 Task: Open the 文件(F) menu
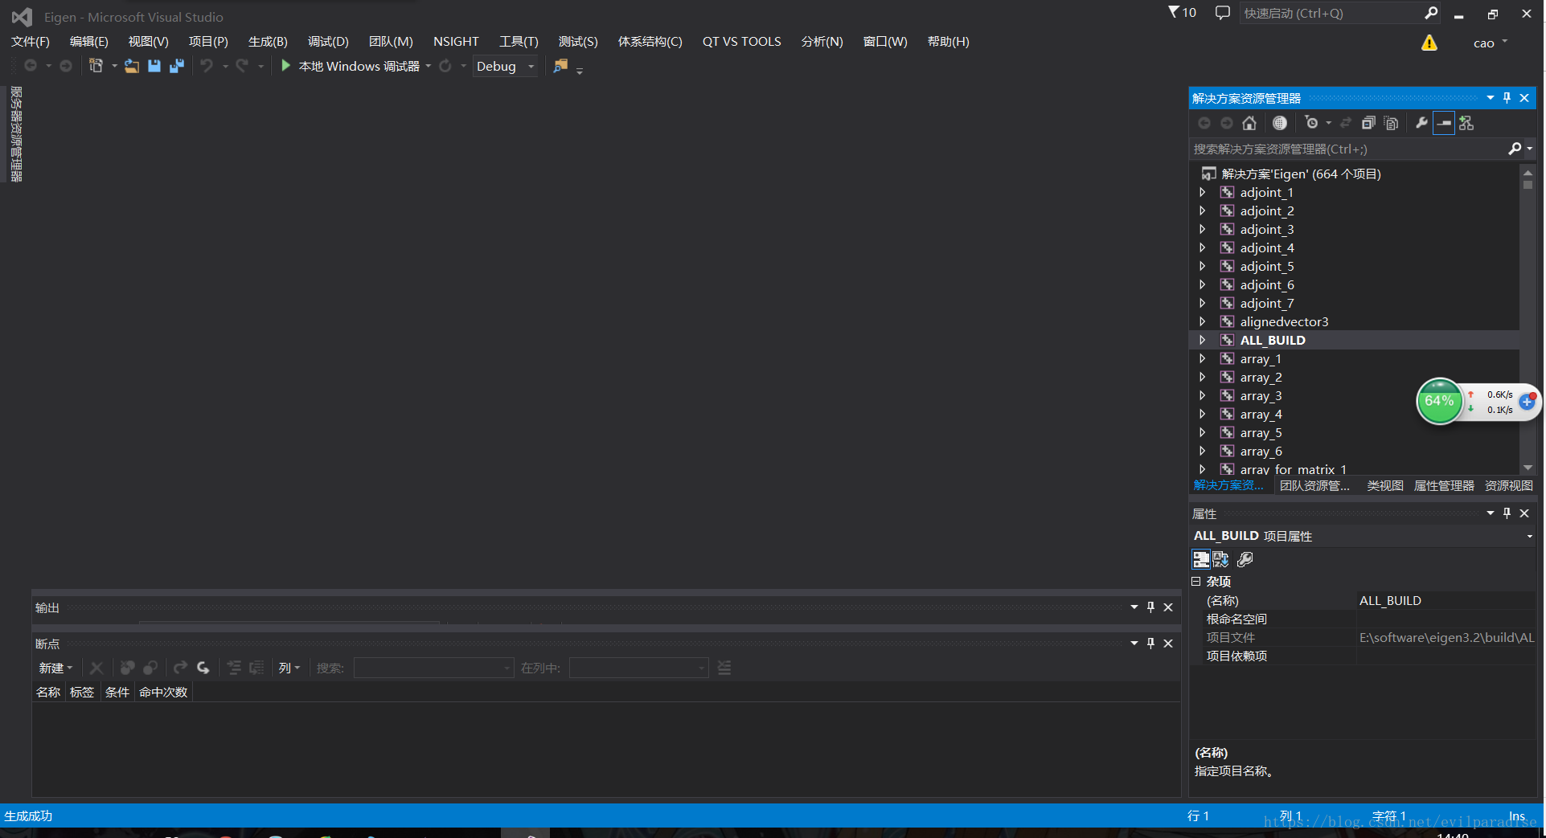(31, 42)
